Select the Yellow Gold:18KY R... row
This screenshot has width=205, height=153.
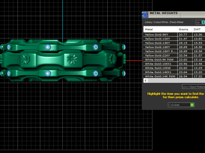[x=174, y=51]
